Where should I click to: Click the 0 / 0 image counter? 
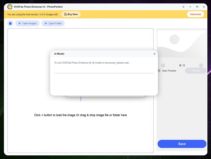pyautogui.click(x=182, y=65)
